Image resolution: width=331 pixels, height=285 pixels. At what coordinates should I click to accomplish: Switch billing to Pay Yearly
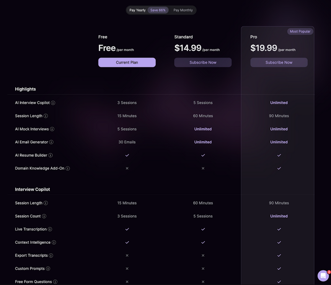[x=137, y=10]
